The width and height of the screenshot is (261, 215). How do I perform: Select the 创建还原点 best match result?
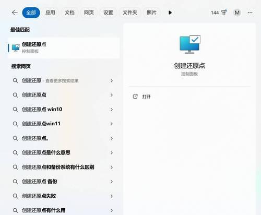pyautogui.click(x=64, y=48)
